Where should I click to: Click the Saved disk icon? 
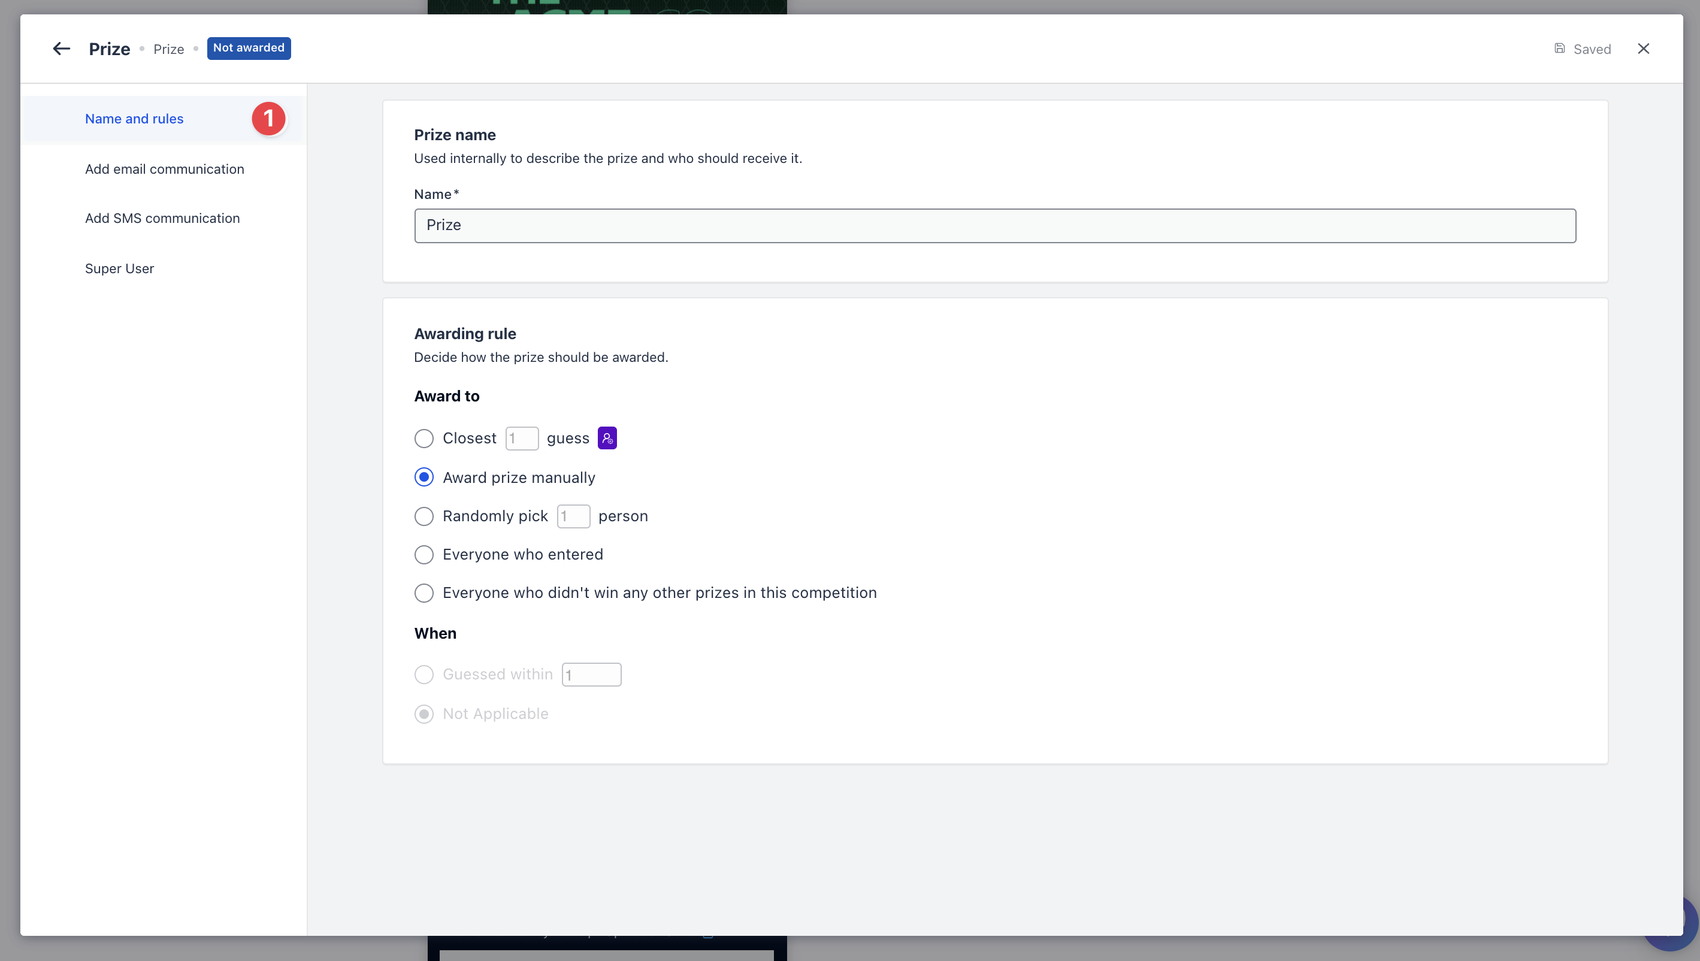pyautogui.click(x=1559, y=48)
